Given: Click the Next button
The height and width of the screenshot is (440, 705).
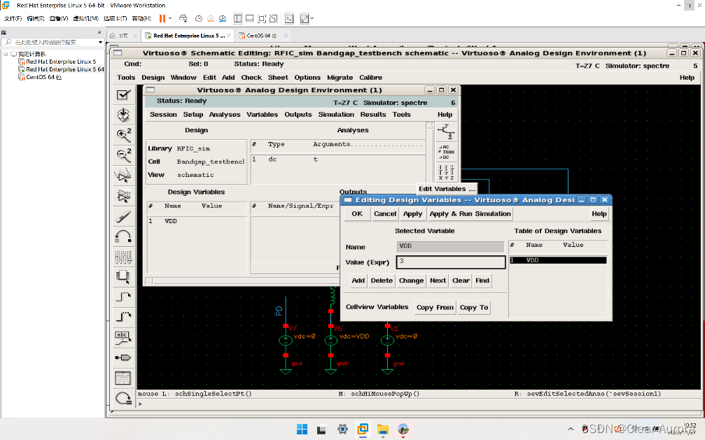Looking at the screenshot, I should pos(438,281).
